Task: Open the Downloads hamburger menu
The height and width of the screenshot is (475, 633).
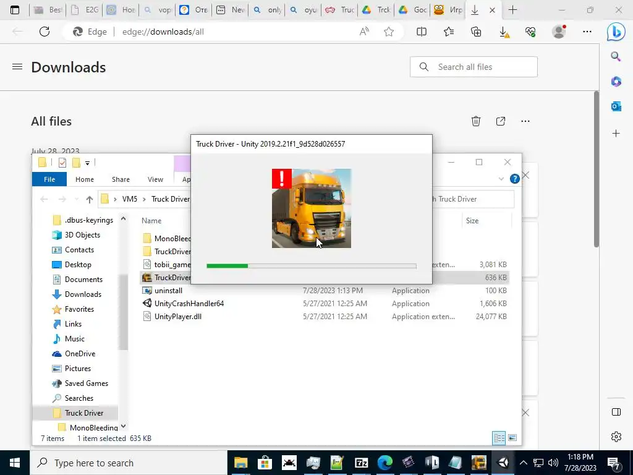Action: (x=17, y=67)
